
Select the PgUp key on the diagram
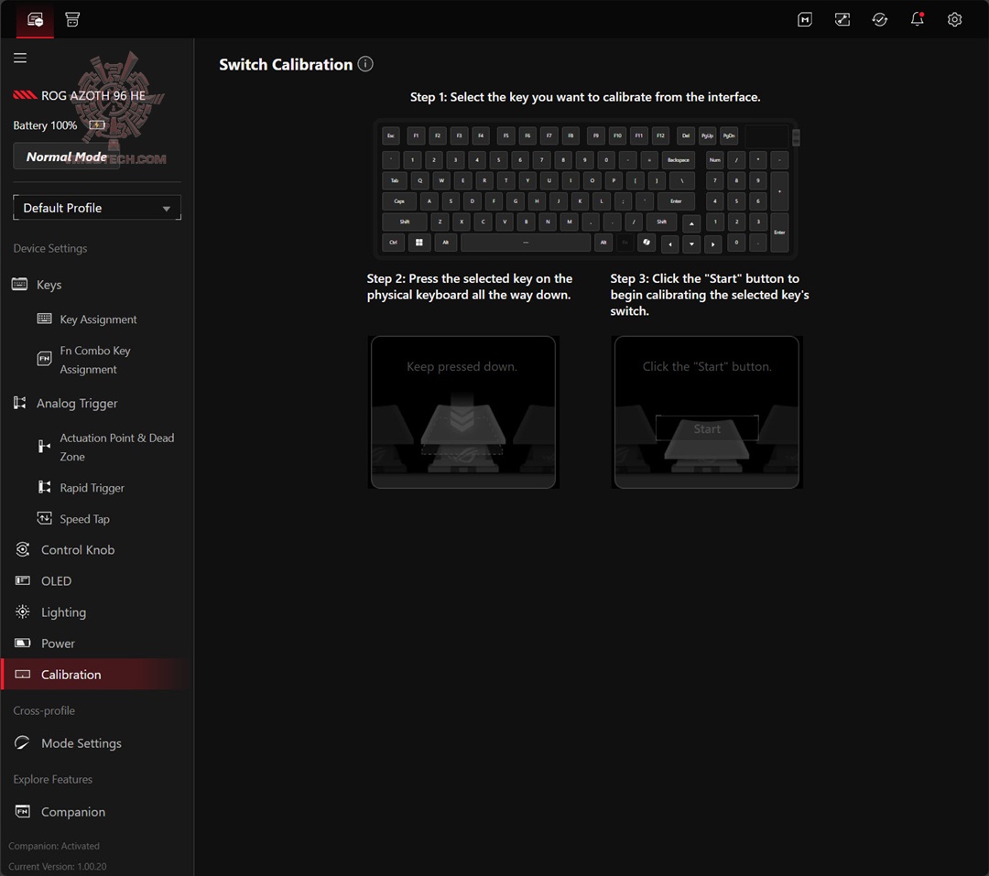[707, 135]
